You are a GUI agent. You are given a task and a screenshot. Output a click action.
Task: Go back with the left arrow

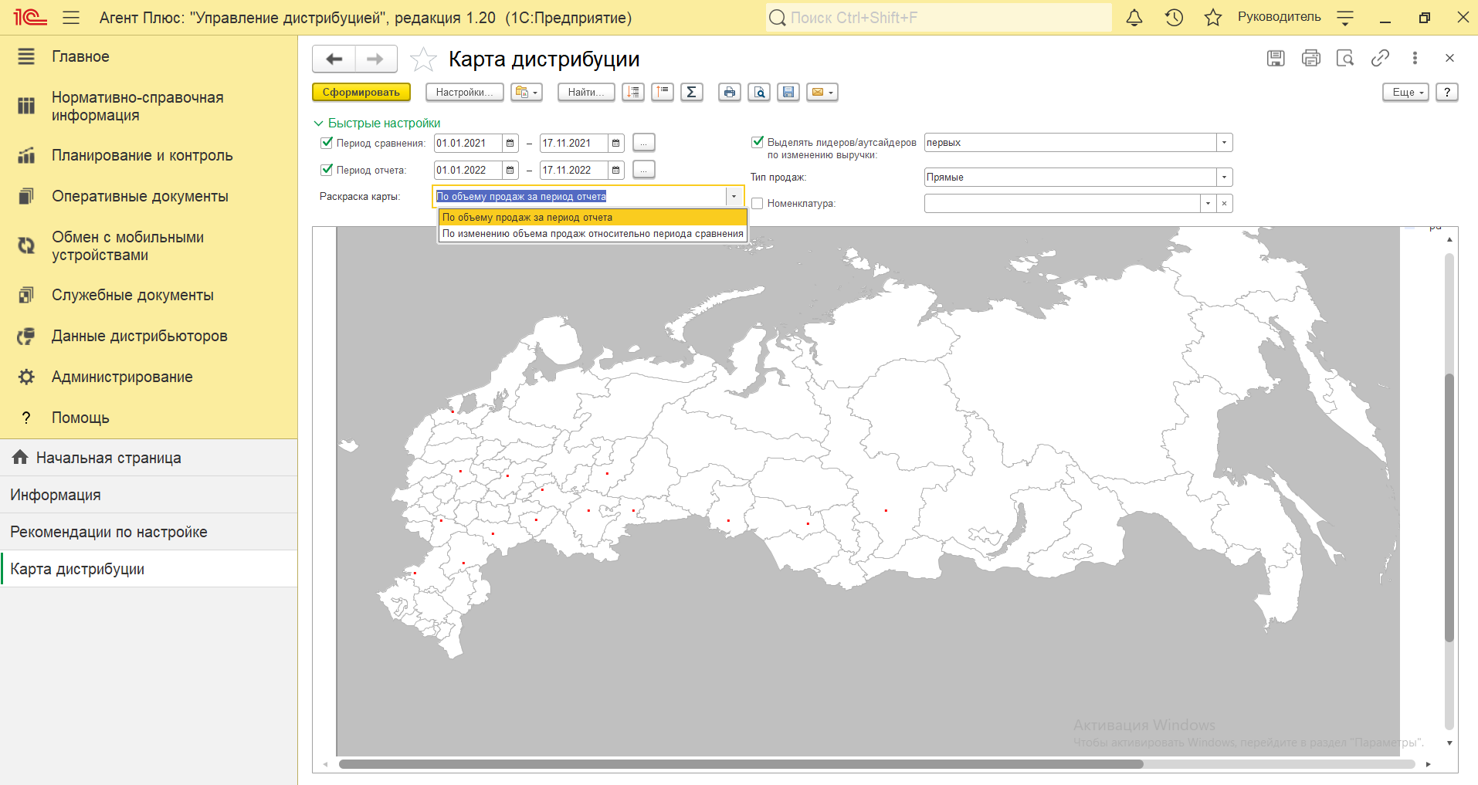(334, 59)
